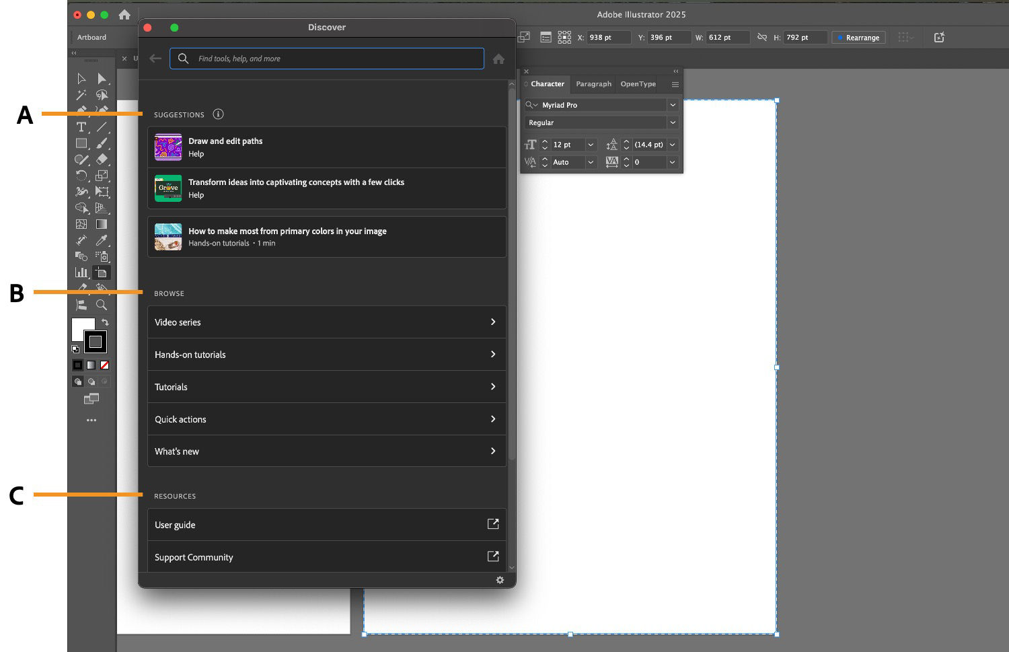Activate the Type tool
Screen dimensions: 1009x652
[x=81, y=127]
